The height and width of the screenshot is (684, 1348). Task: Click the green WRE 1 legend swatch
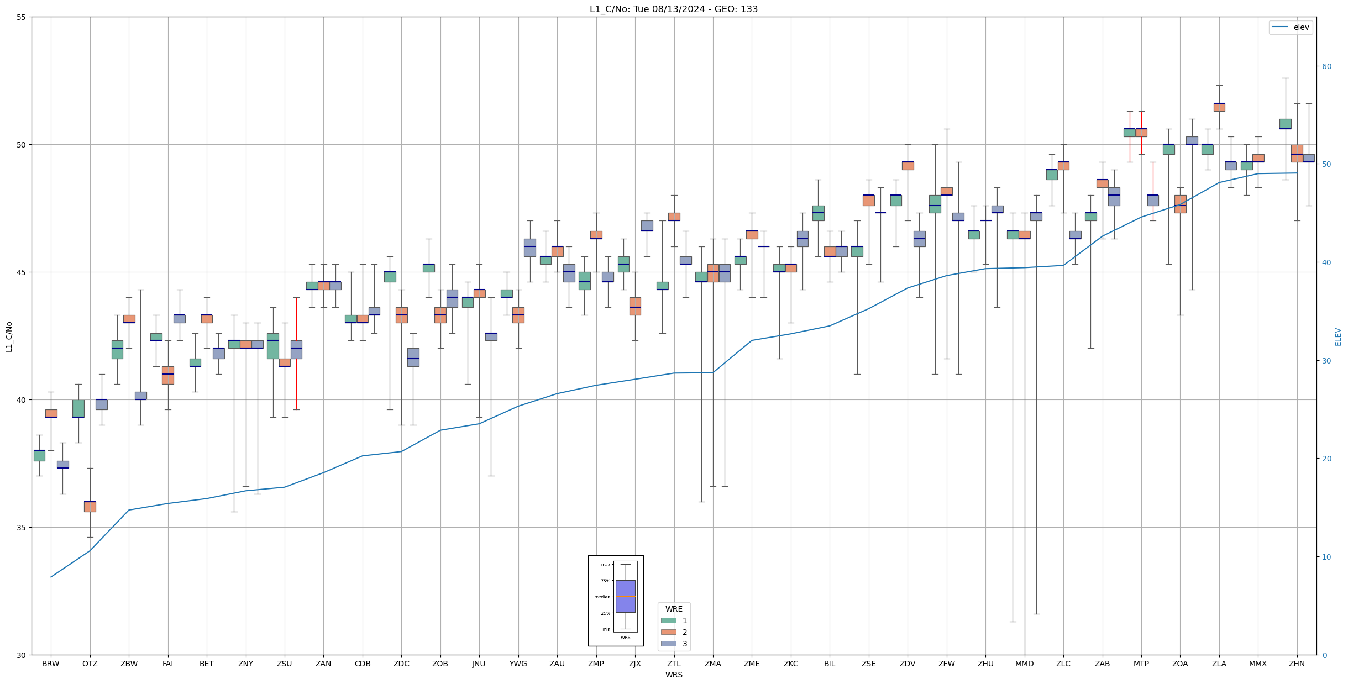point(668,620)
